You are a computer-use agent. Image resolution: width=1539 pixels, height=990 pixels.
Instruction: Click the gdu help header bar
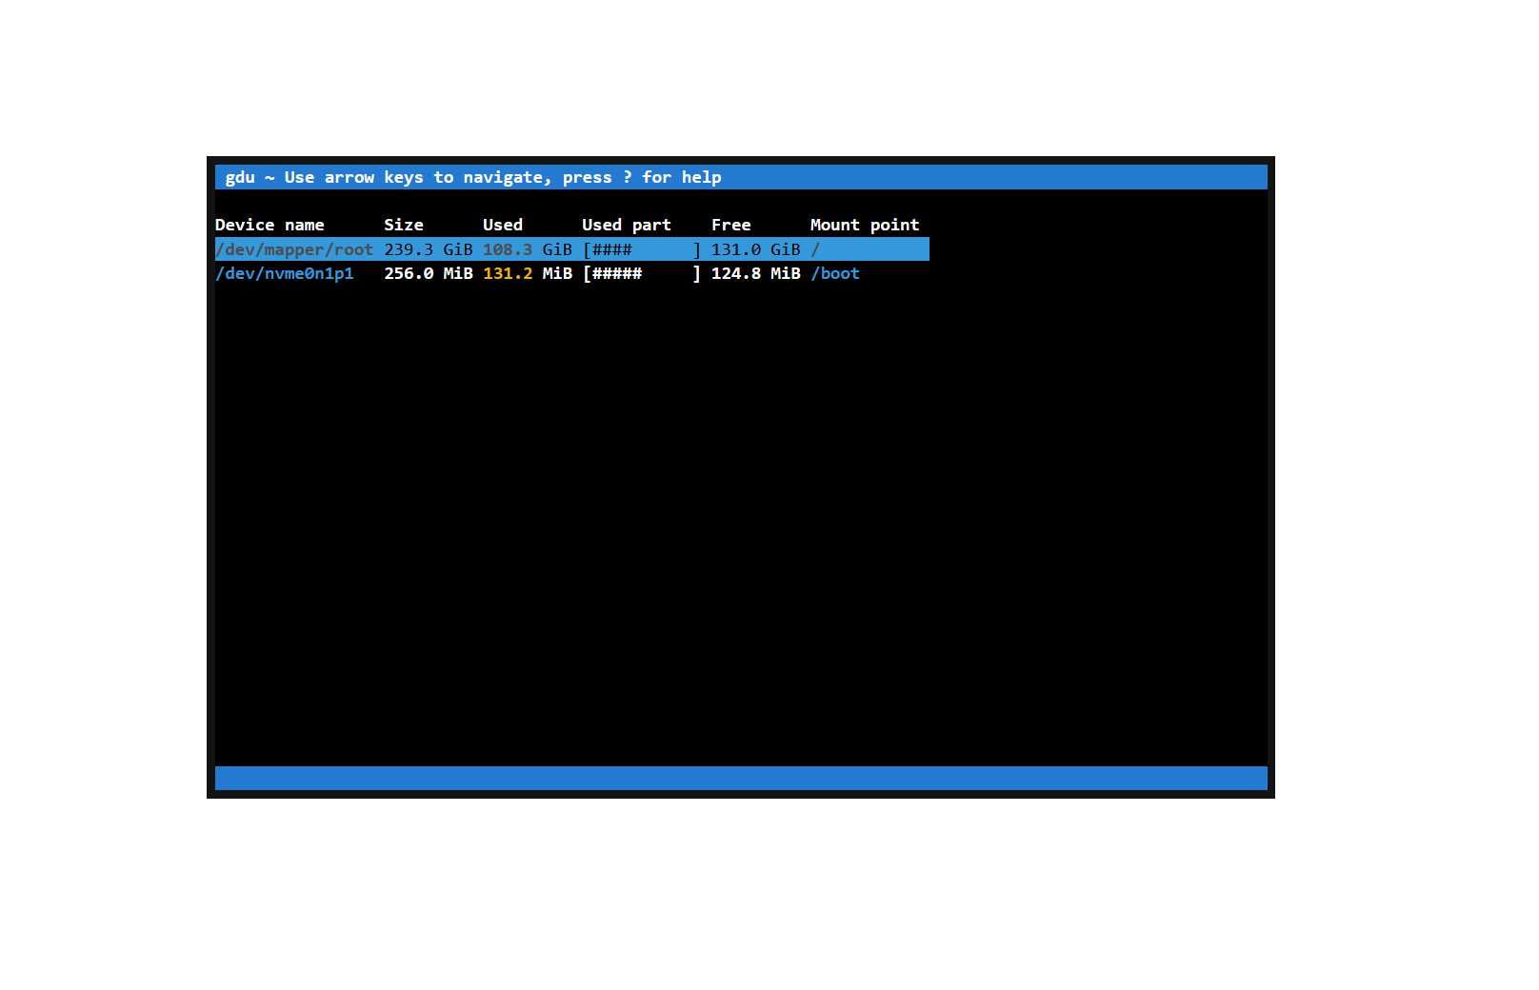point(741,177)
